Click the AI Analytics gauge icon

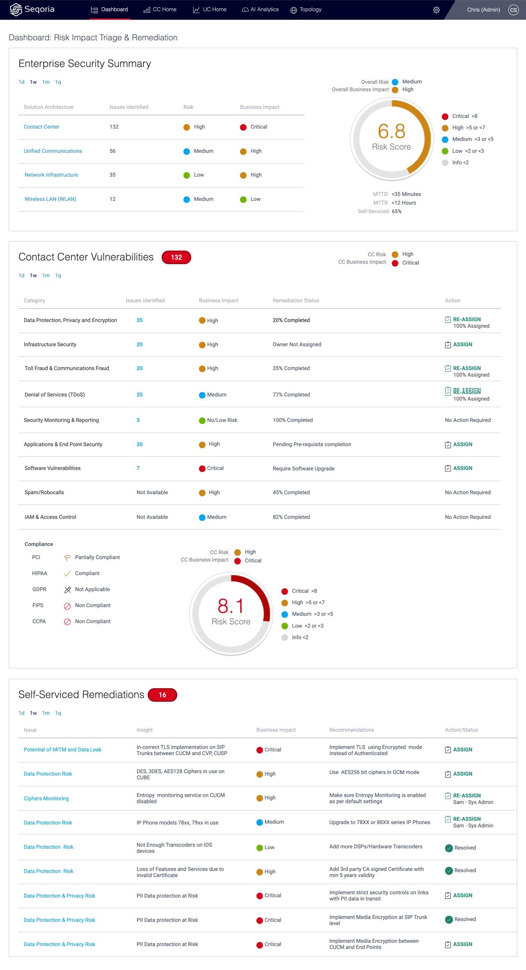pyautogui.click(x=245, y=10)
